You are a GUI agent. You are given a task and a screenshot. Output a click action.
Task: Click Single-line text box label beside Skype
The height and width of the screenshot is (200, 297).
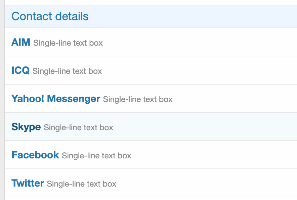[x=79, y=128]
